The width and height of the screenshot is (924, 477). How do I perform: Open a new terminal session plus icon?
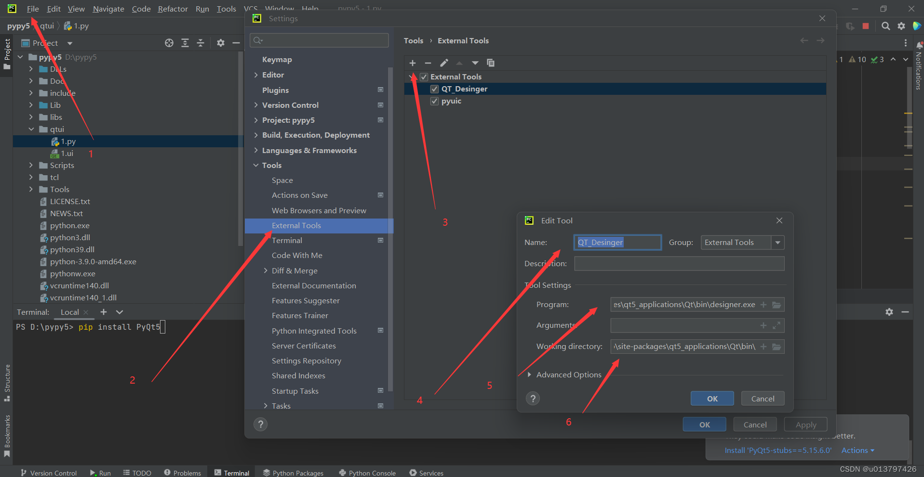(104, 312)
